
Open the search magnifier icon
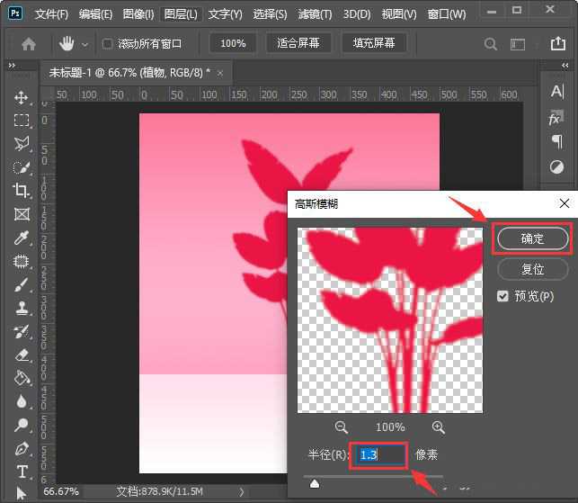pyautogui.click(x=490, y=44)
